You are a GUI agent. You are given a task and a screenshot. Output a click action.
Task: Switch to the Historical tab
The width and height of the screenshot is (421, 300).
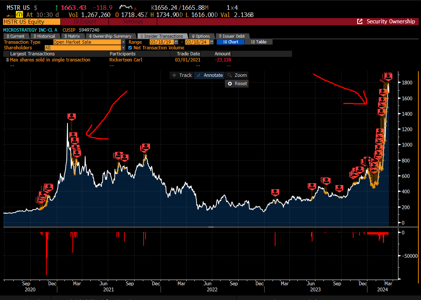(44, 36)
